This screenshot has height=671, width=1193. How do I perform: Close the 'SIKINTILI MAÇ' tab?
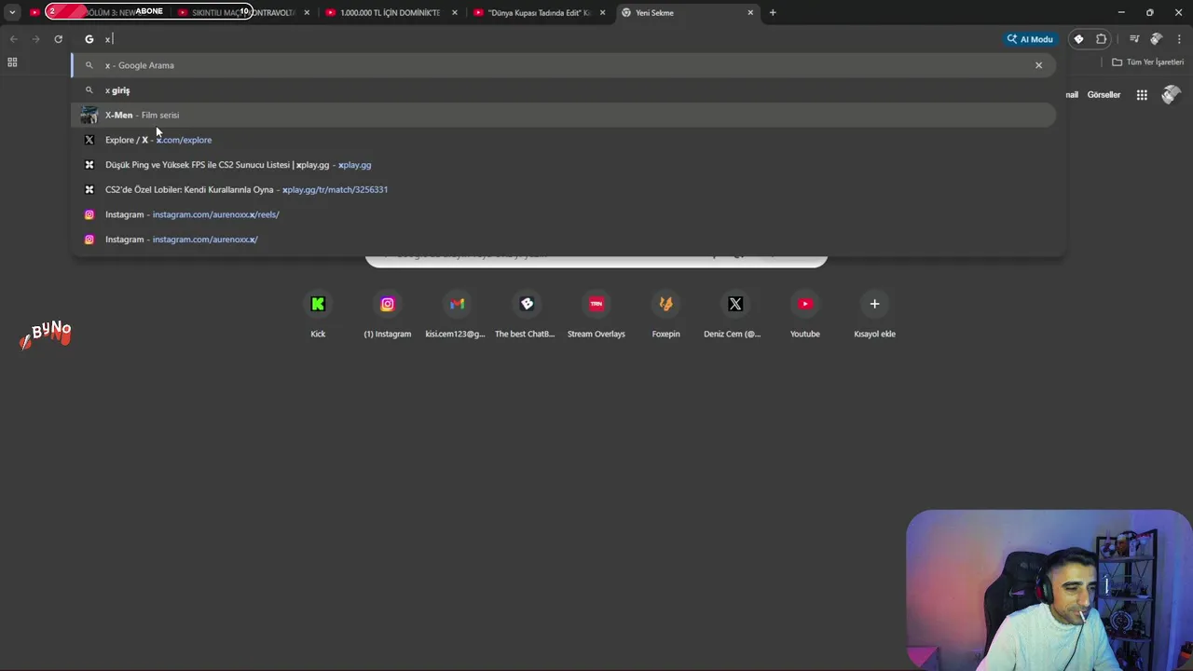[x=307, y=12]
